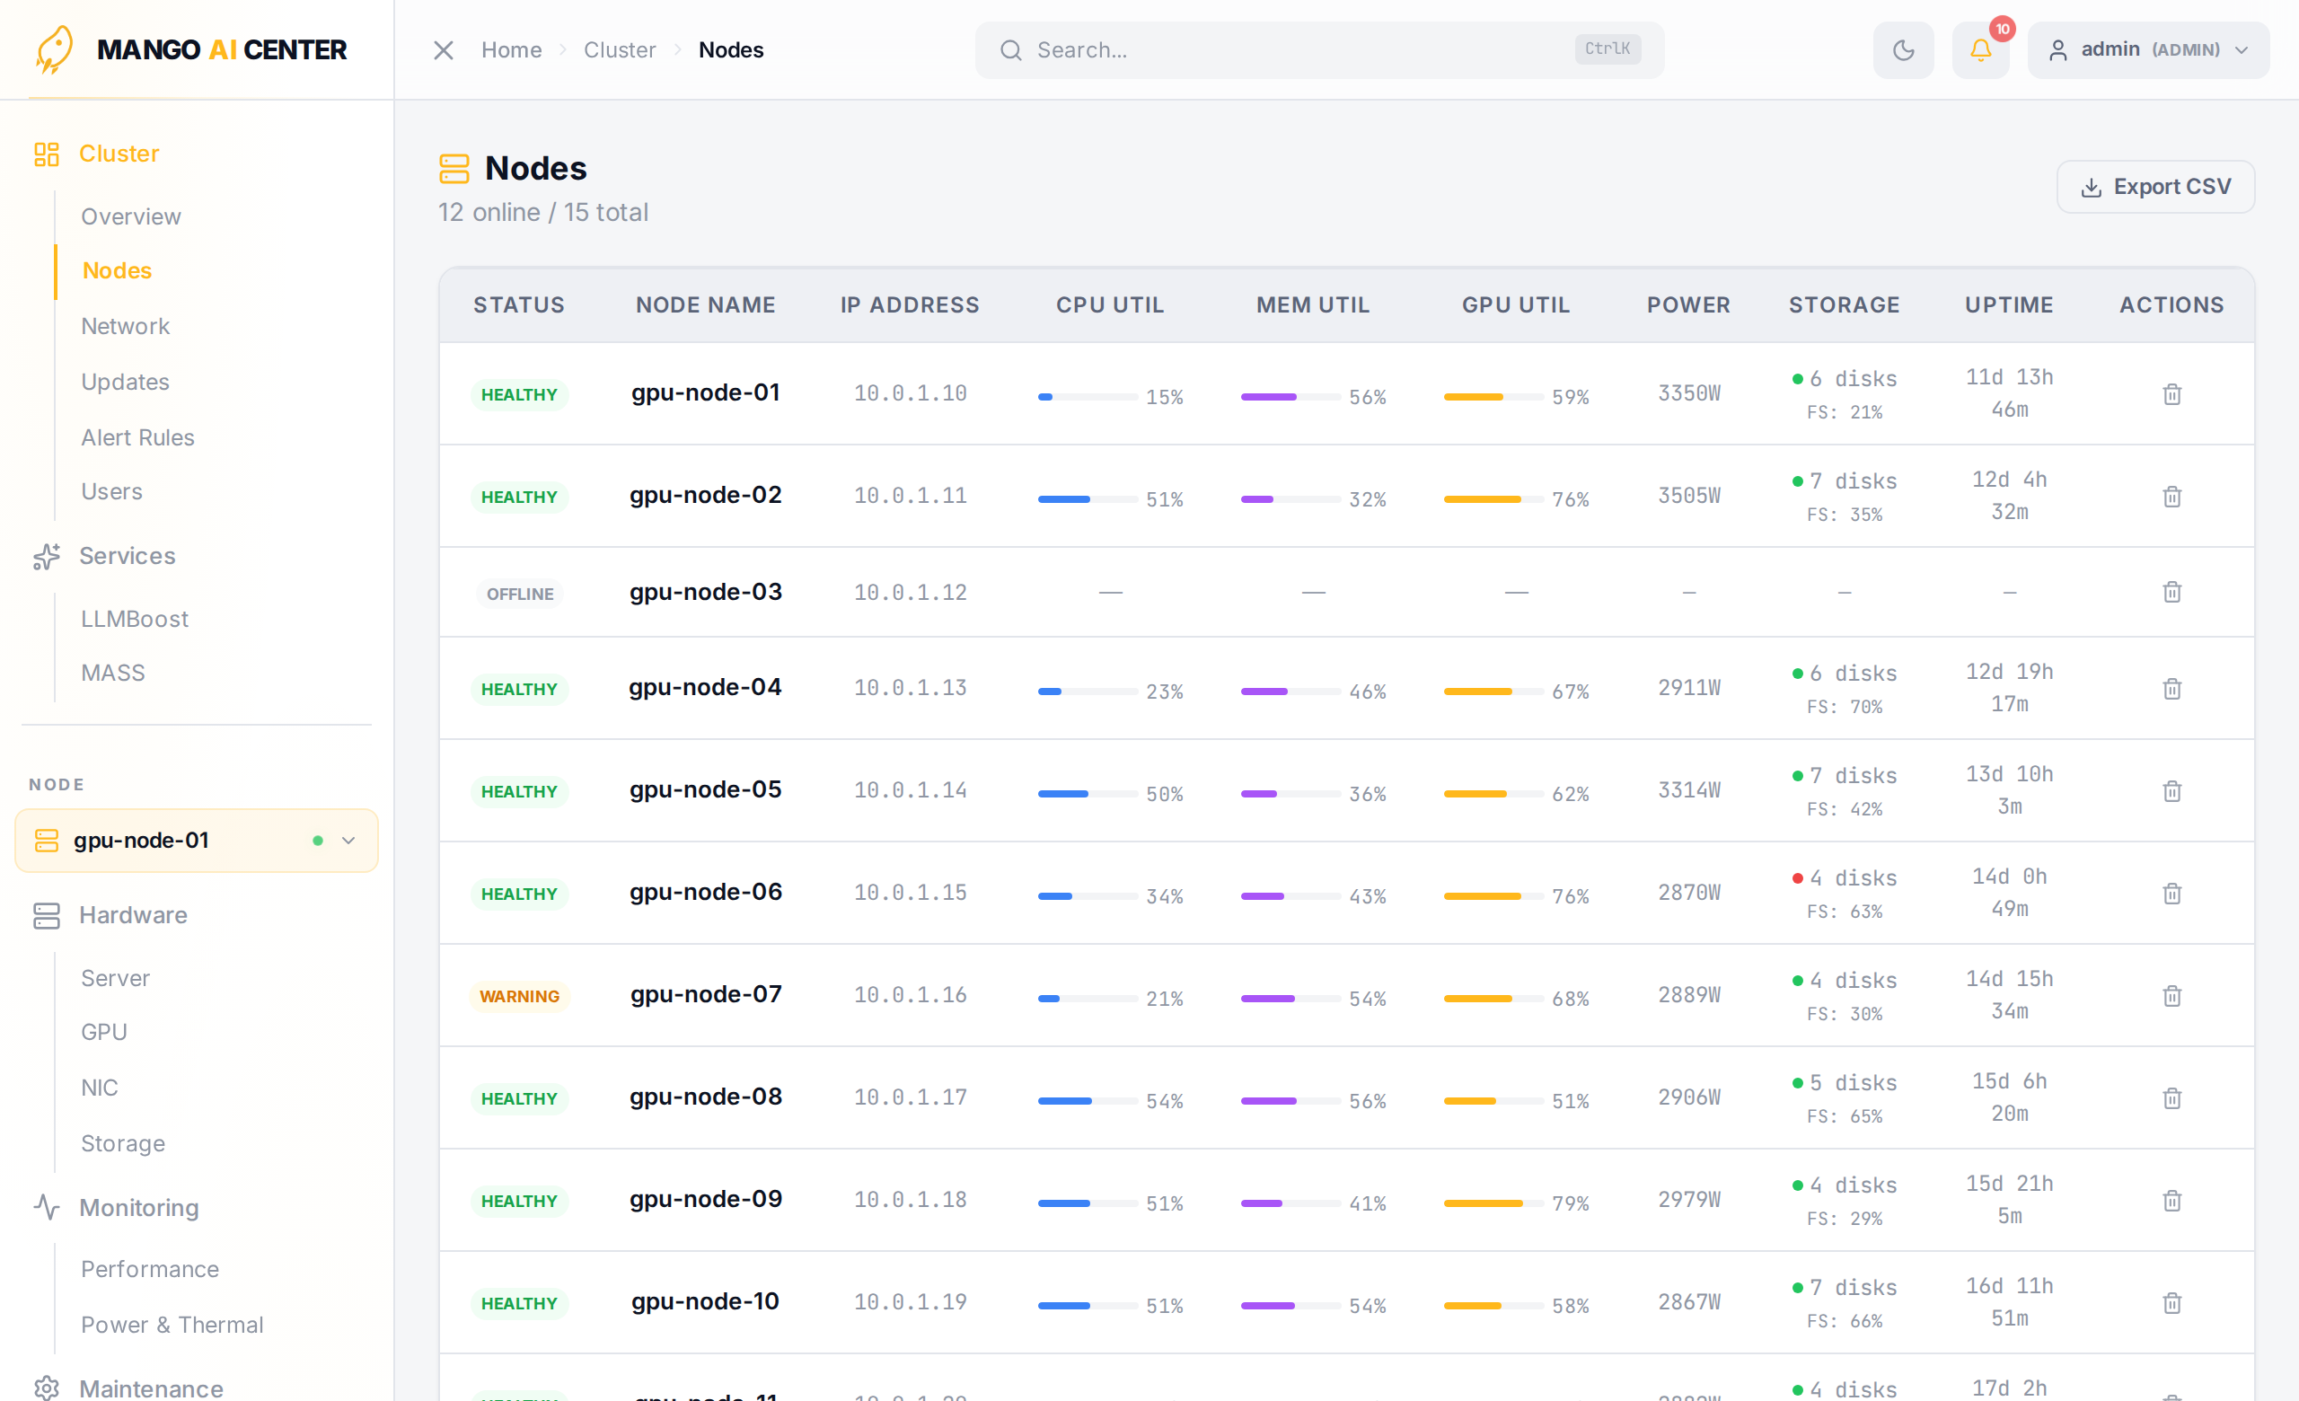This screenshot has height=1401, width=2299.
Task: Close sidebar with the X icon
Action: pyautogui.click(x=444, y=50)
